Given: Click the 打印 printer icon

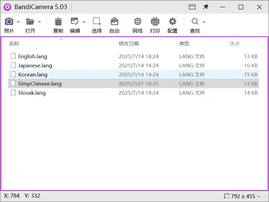Looking at the screenshot, I should [x=155, y=22].
